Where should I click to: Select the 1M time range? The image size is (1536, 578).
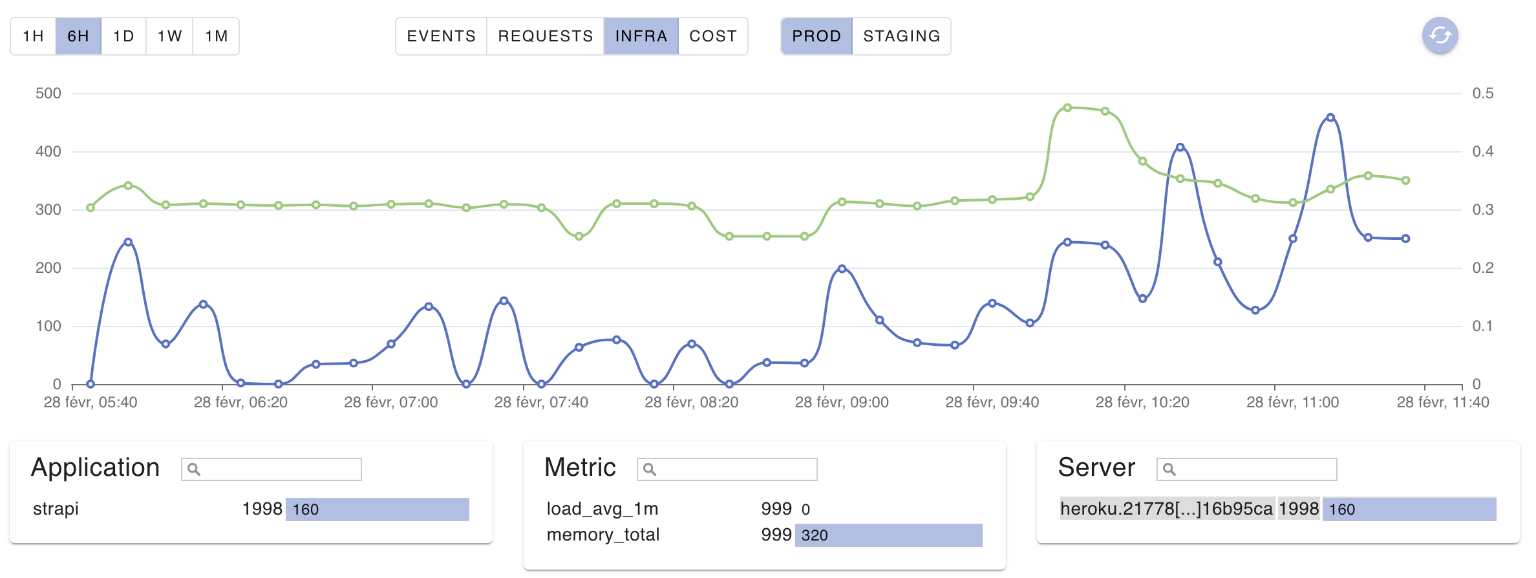[x=217, y=36]
